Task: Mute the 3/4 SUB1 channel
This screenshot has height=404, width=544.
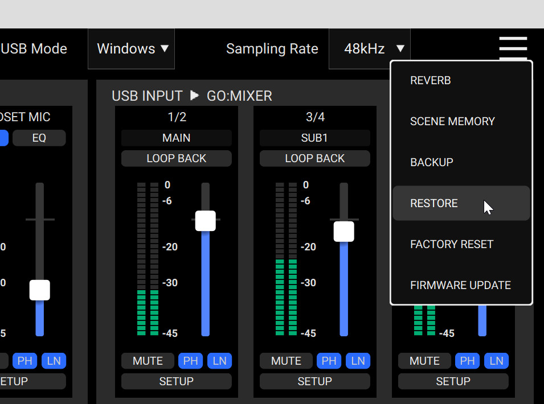Action: coord(286,361)
